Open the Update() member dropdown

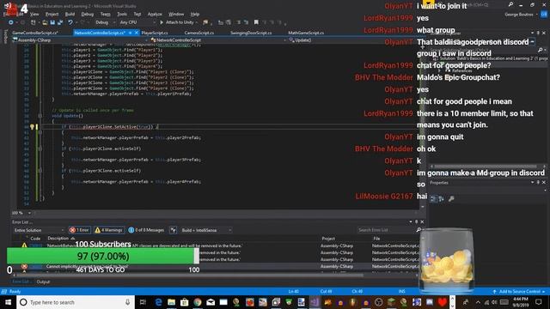tap(354, 40)
